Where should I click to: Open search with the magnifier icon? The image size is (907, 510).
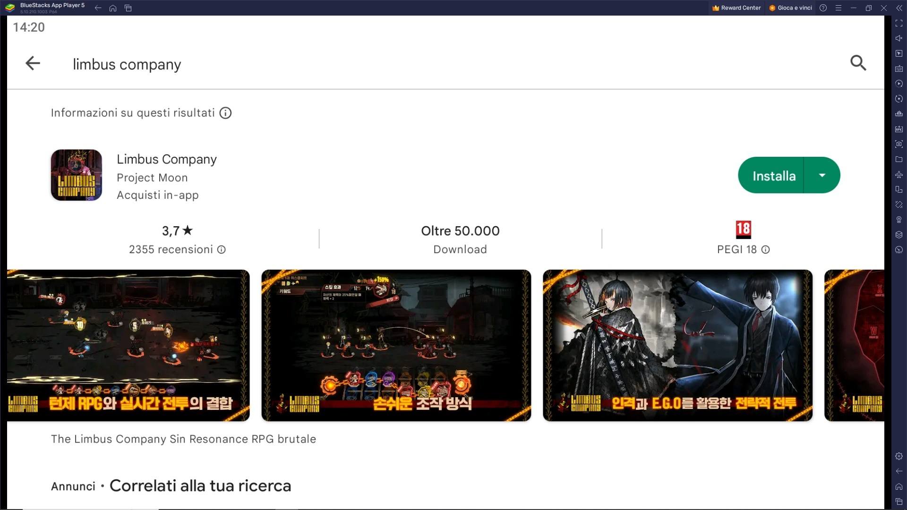(x=858, y=63)
